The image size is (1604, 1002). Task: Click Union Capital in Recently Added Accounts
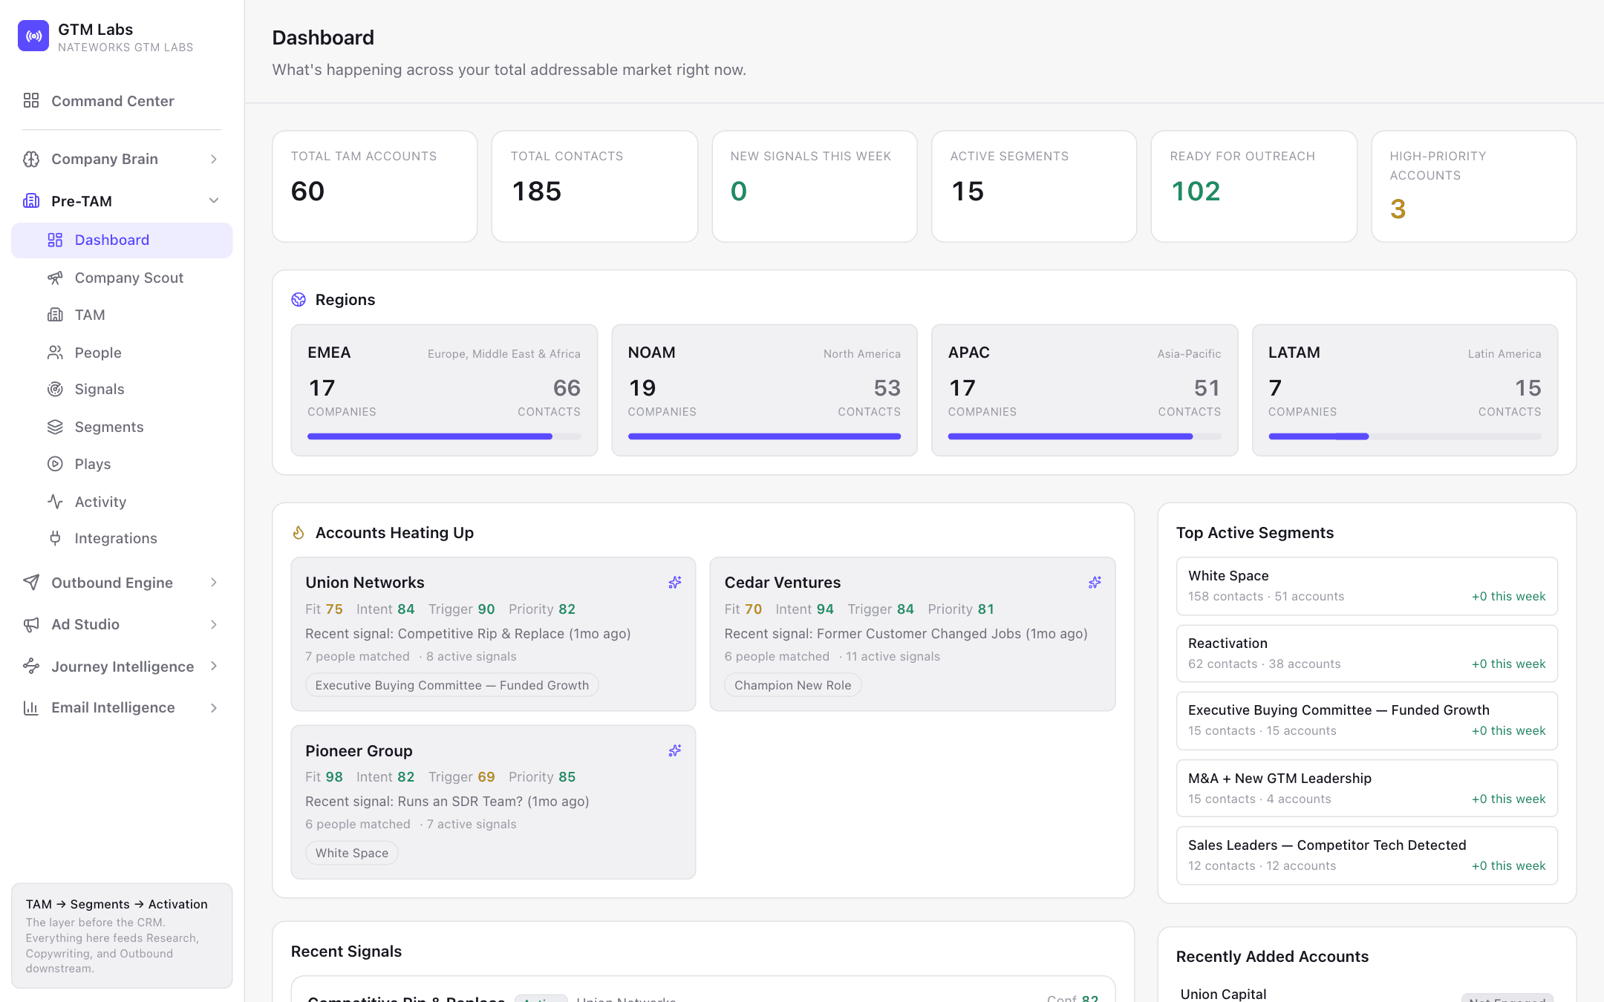(x=1223, y=994)
